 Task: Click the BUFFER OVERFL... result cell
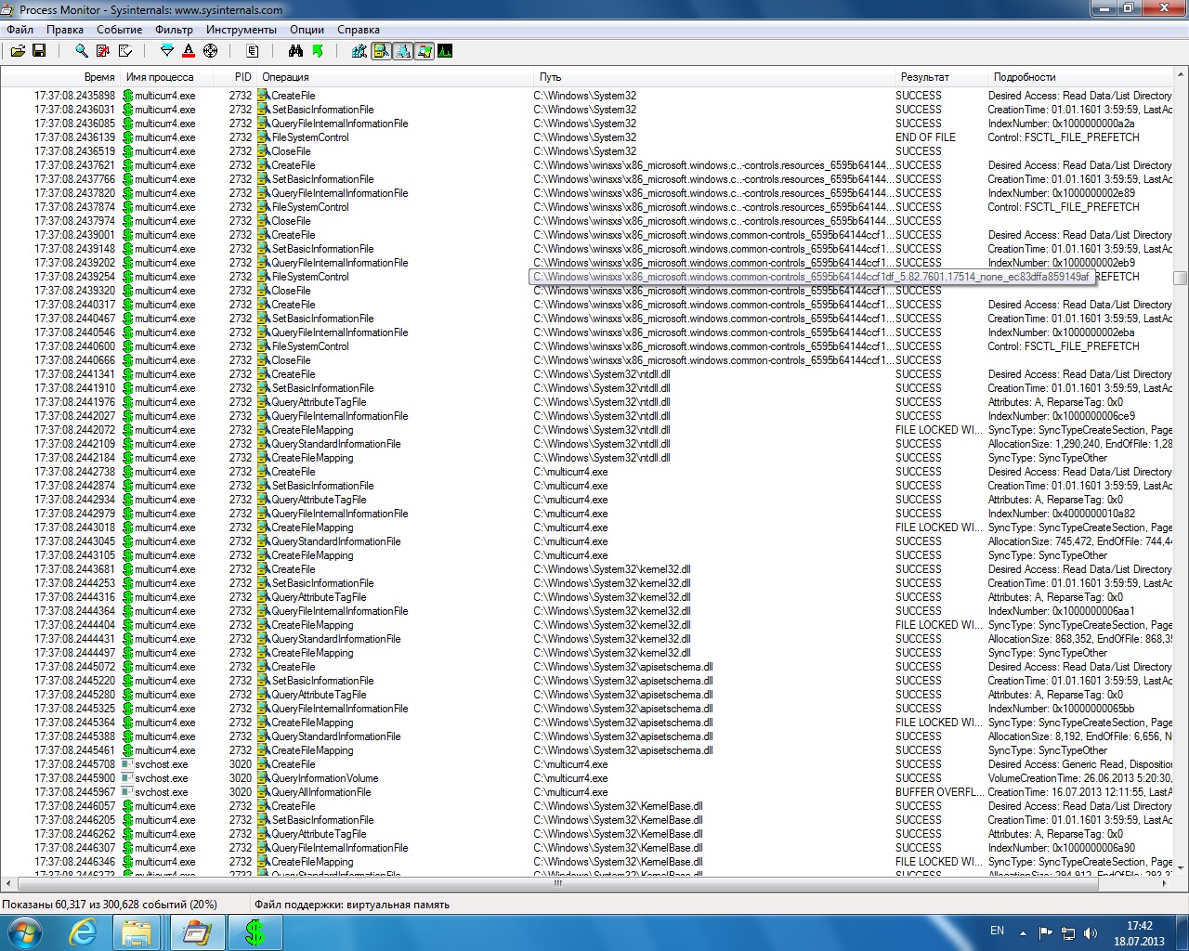[x=939, y=792]
